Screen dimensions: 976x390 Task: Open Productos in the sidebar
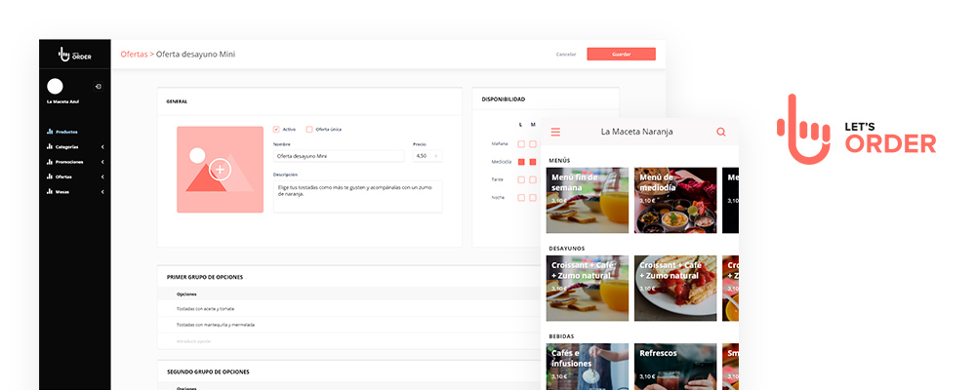[x=62, y=132]
